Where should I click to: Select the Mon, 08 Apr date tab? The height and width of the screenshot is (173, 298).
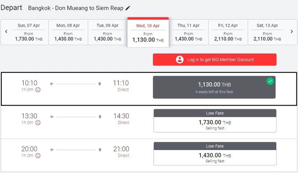(68, 32)
